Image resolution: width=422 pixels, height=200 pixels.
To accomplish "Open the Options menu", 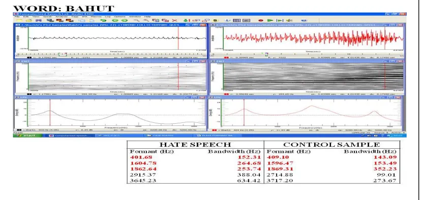I will click(119, 17).
